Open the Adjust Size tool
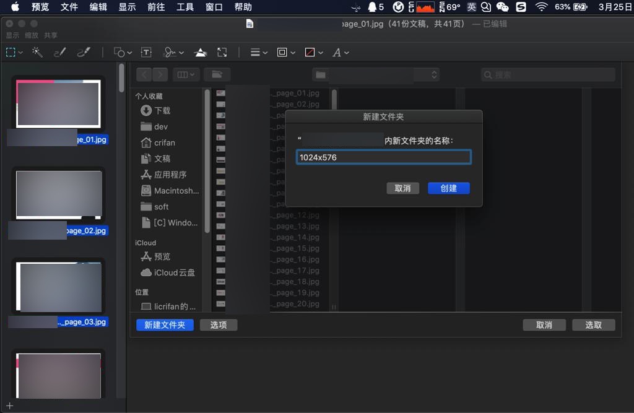The width and height of the screenshot is (634, 413). coord(222,52)
